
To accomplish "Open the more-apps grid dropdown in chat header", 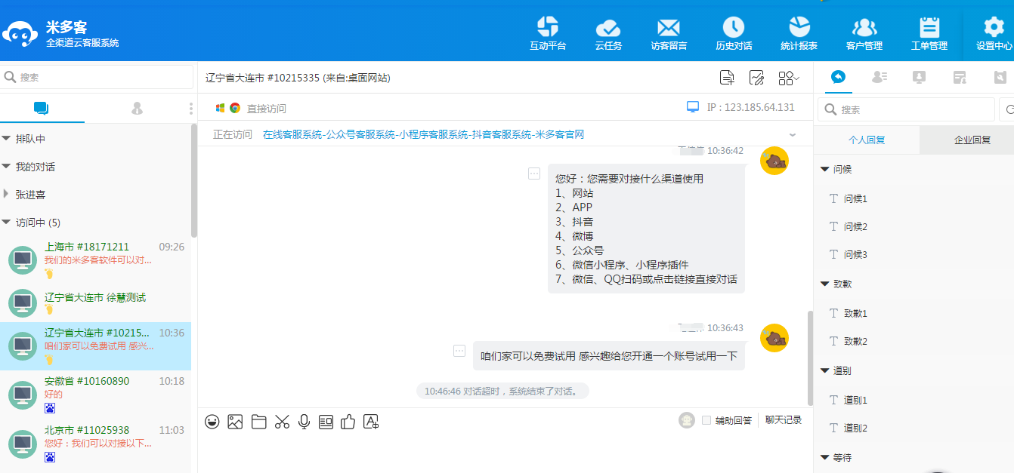I will (789, 78).
